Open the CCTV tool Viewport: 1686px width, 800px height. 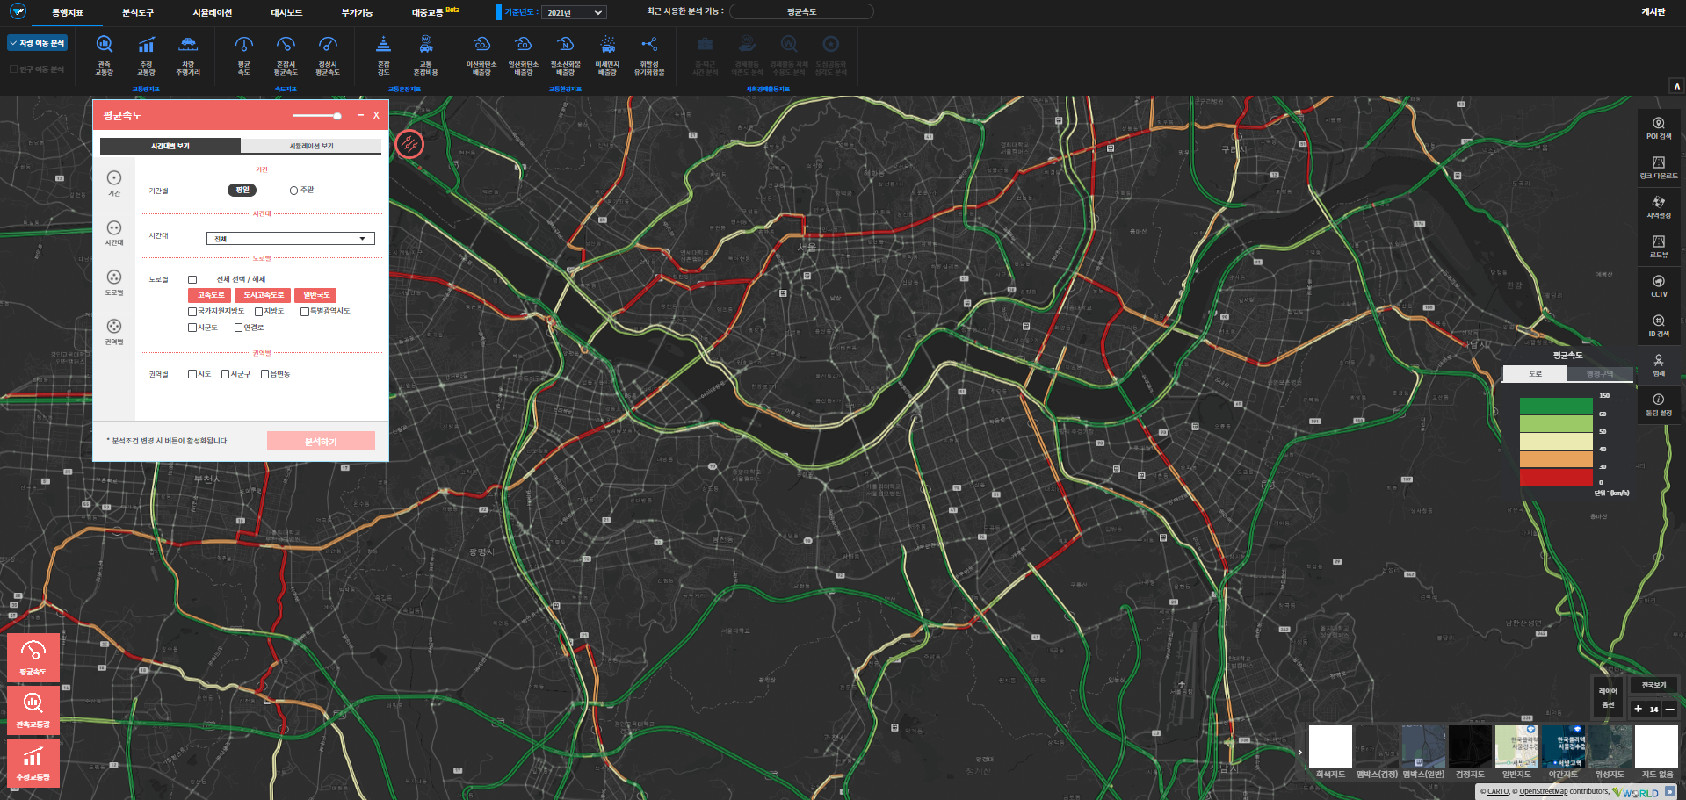1659,286
